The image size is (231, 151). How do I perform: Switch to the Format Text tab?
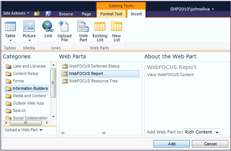point(111,14)
